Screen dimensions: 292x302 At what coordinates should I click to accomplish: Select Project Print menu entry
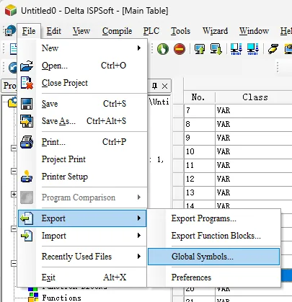coord(82,159)
